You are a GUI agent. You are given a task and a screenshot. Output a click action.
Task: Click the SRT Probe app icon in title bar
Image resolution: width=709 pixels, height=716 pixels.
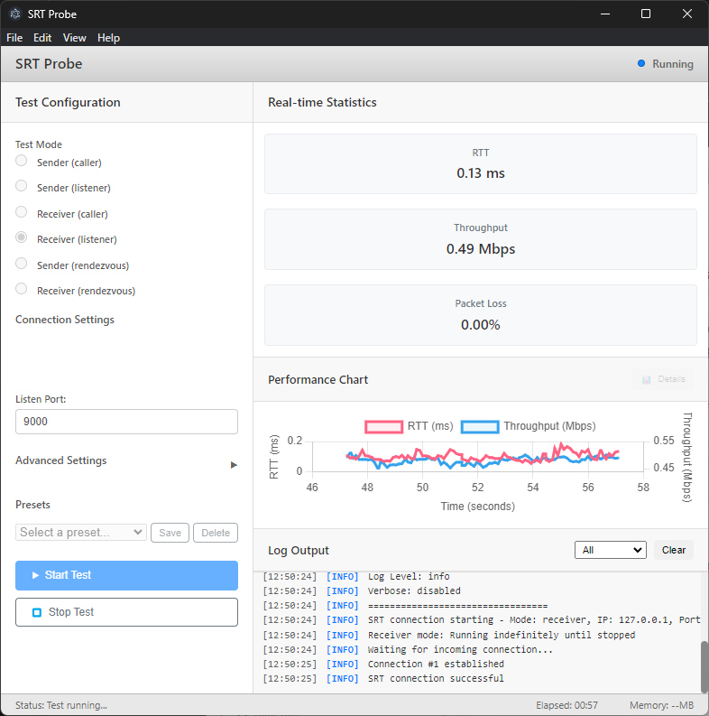(15, 14)
